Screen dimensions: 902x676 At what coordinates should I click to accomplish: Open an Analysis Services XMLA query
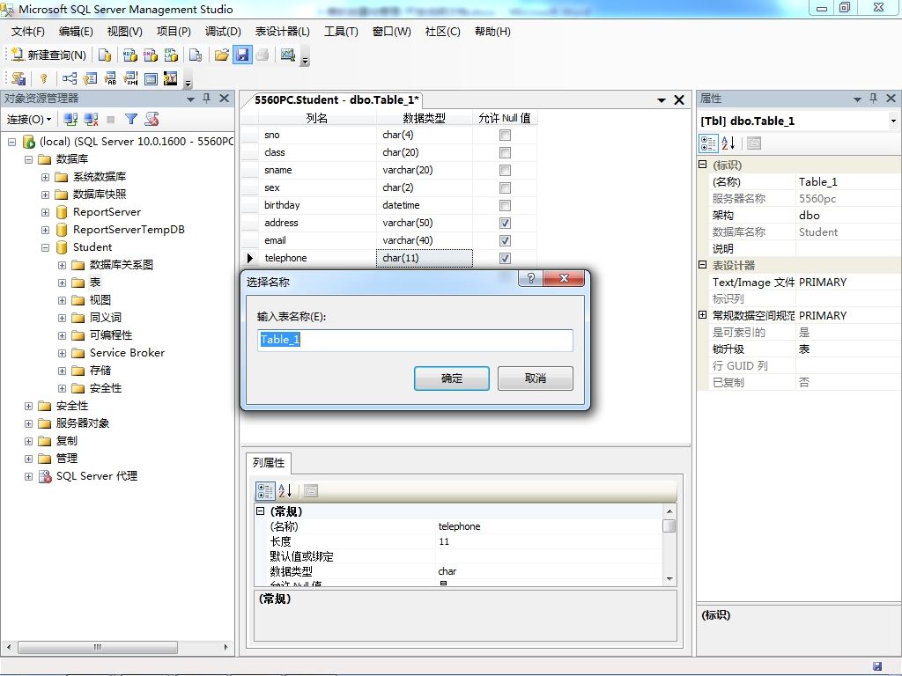[172, 55]
